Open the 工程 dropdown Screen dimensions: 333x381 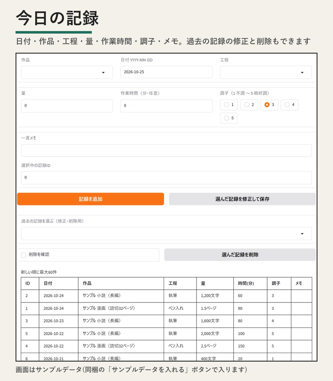266,73
